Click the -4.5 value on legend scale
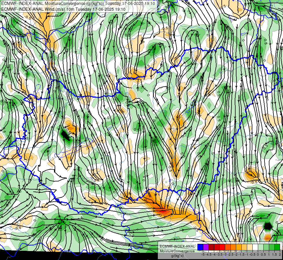The image size is (283, 260). click(x=208, y=255)
